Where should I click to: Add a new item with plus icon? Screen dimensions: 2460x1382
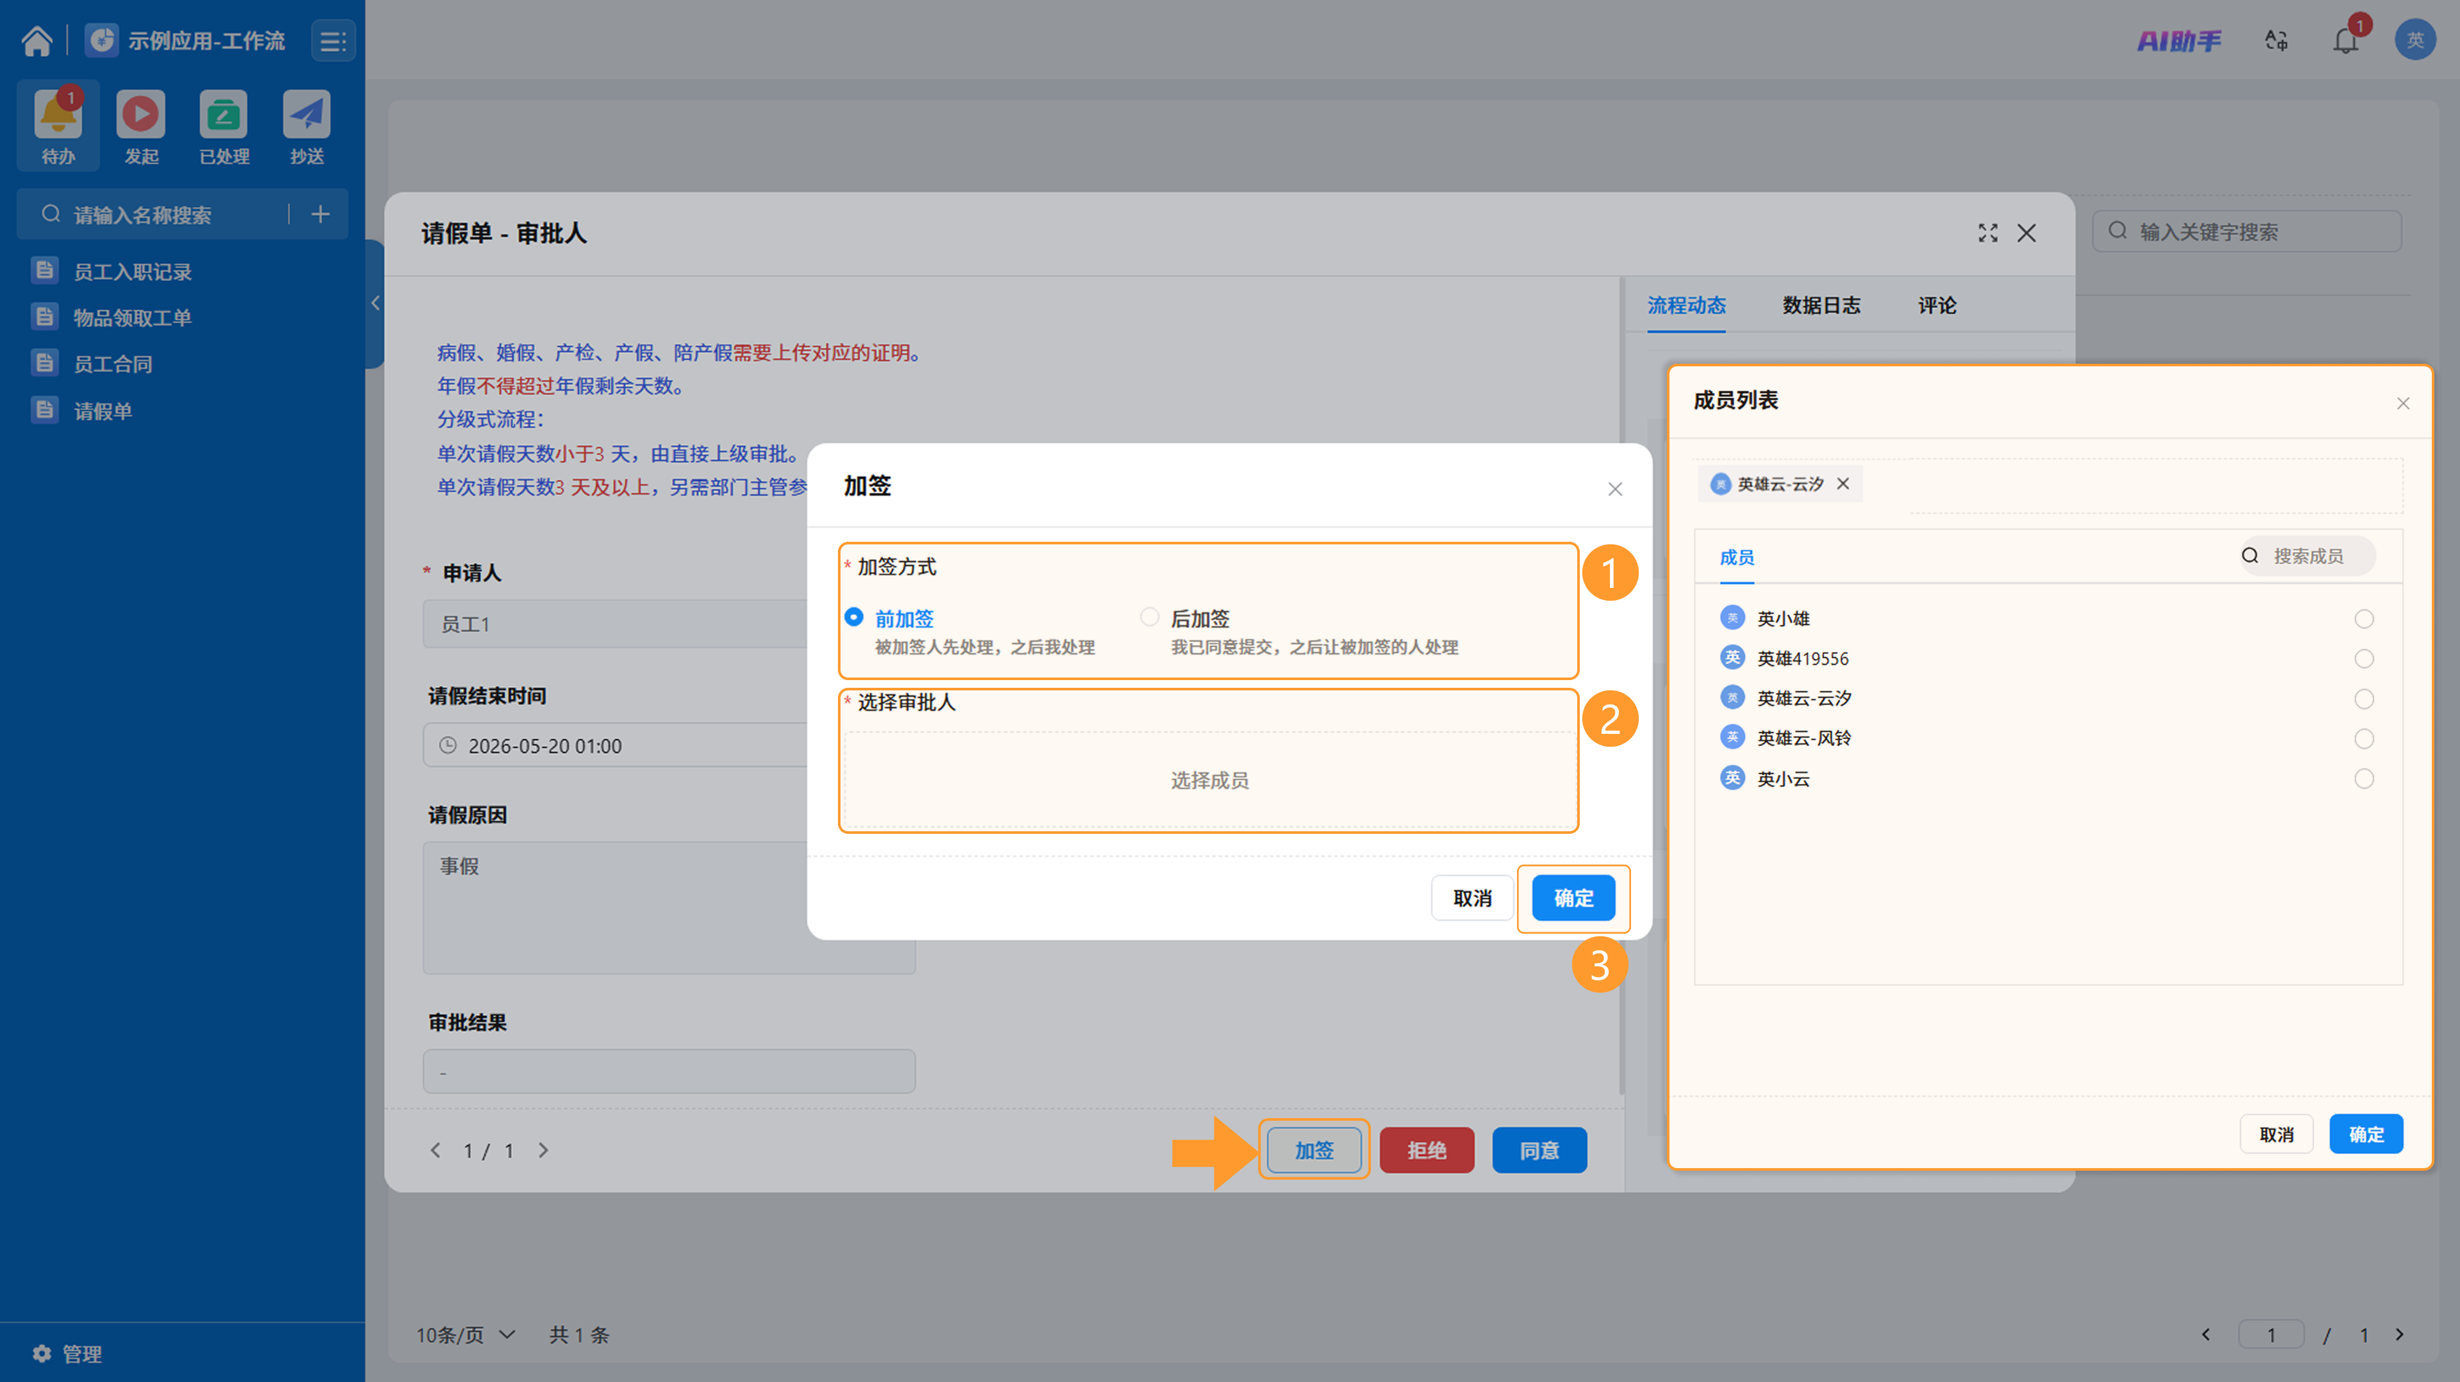point(320,214)
